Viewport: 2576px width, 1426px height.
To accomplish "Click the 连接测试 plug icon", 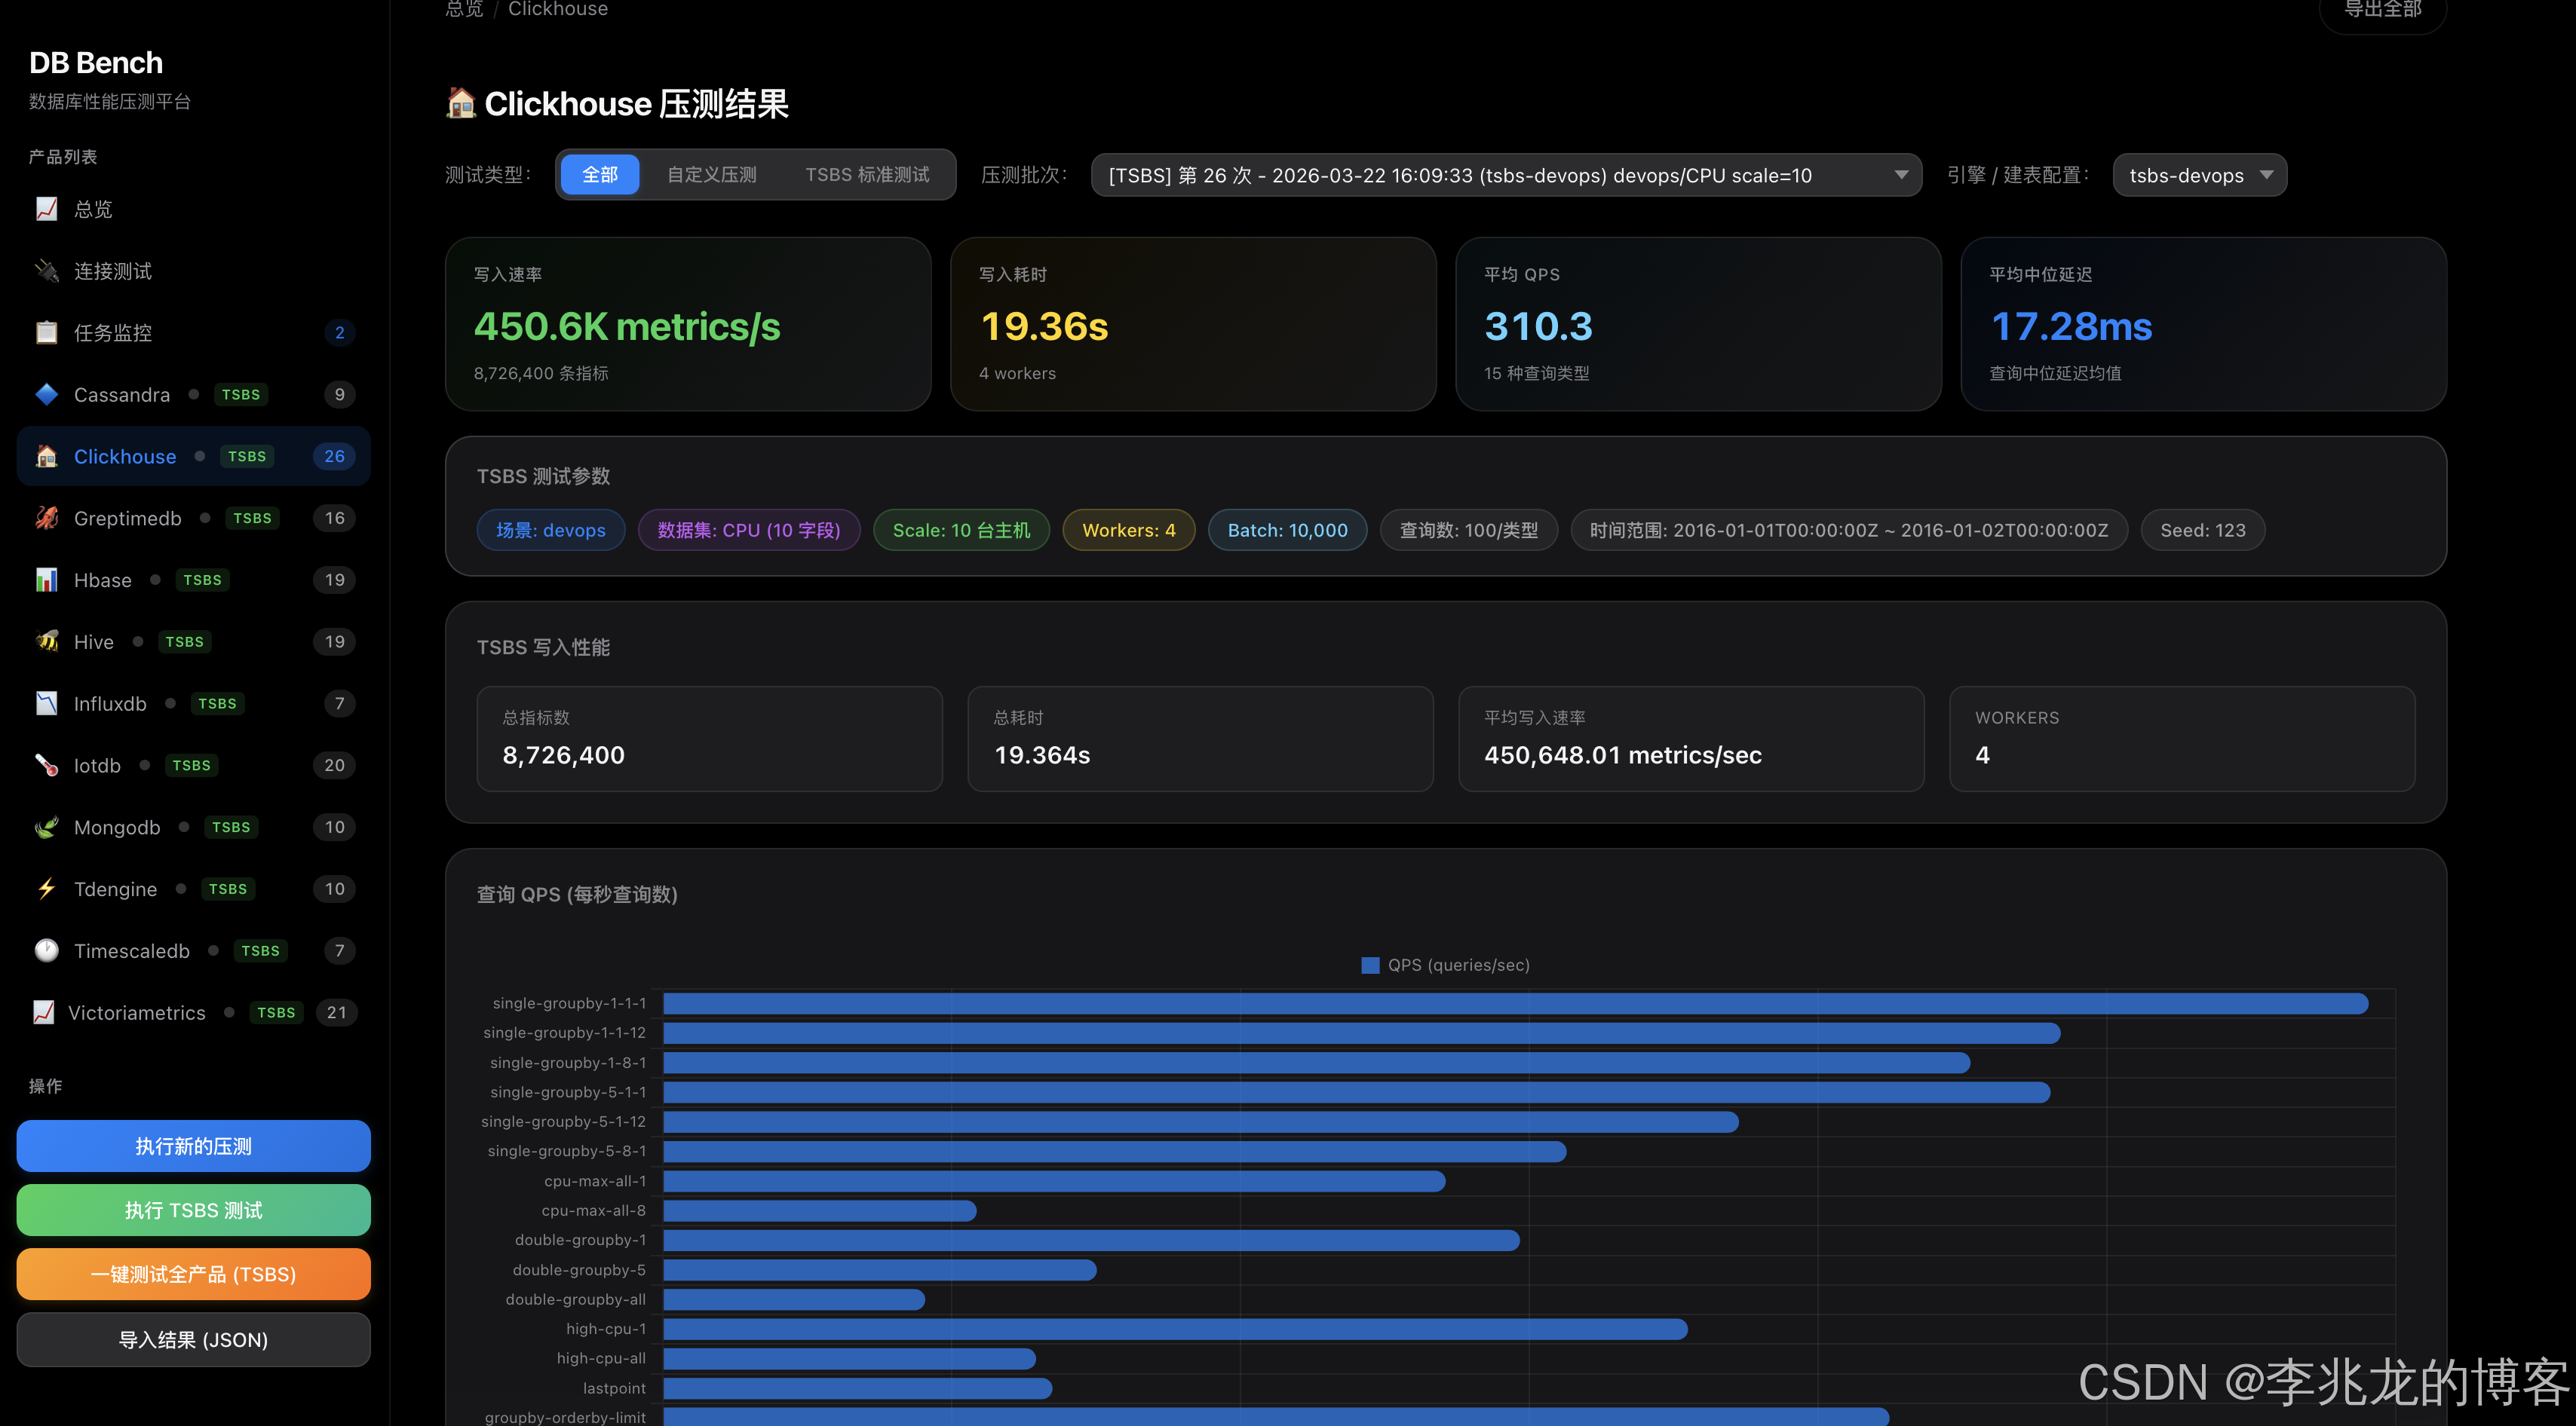I will 46,271.
